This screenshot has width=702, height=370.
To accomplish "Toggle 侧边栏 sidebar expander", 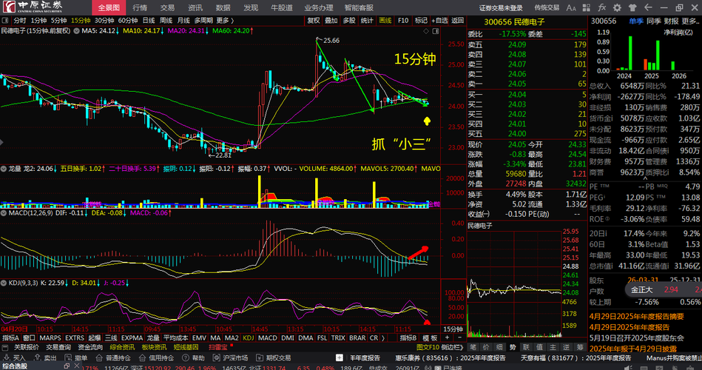I will click(x=452, y=347).
